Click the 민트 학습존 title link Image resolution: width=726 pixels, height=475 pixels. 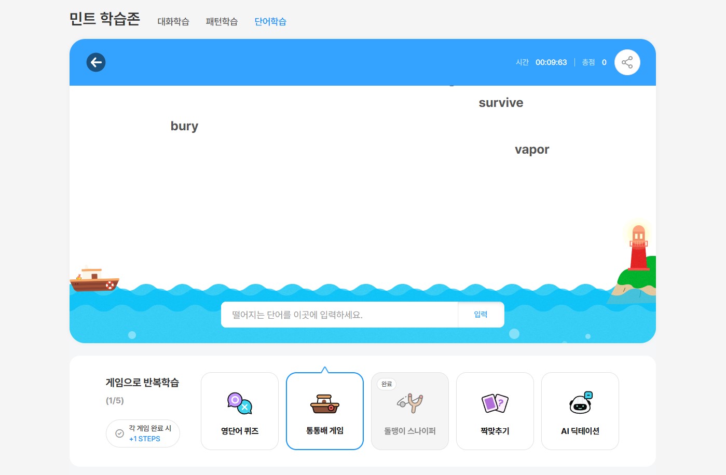pyautogui.click(x=105, y=19)
